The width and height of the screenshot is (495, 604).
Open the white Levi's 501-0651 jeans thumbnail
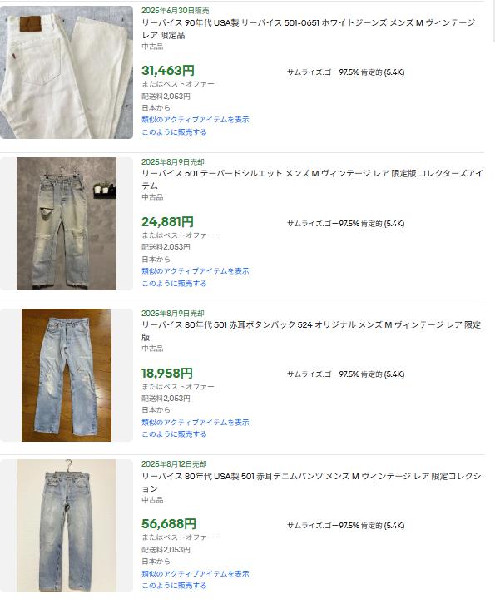pos(67,72)
